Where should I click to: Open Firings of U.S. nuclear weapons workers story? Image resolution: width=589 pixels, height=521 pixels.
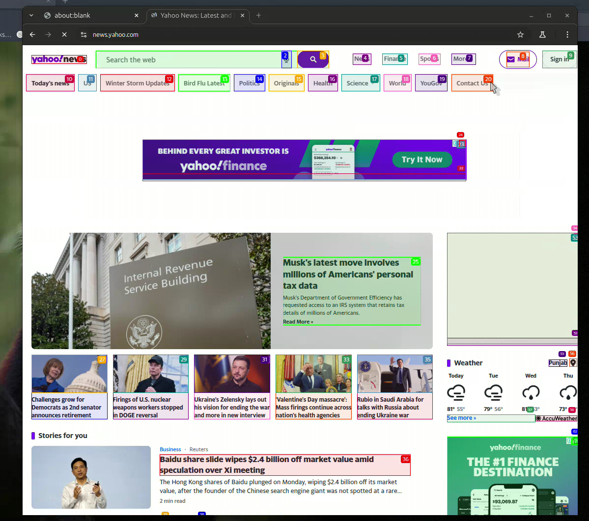pos(151,387)
